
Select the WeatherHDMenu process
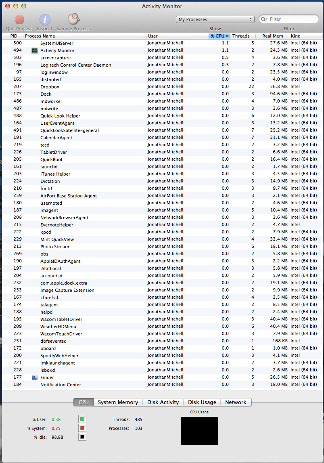162,327
